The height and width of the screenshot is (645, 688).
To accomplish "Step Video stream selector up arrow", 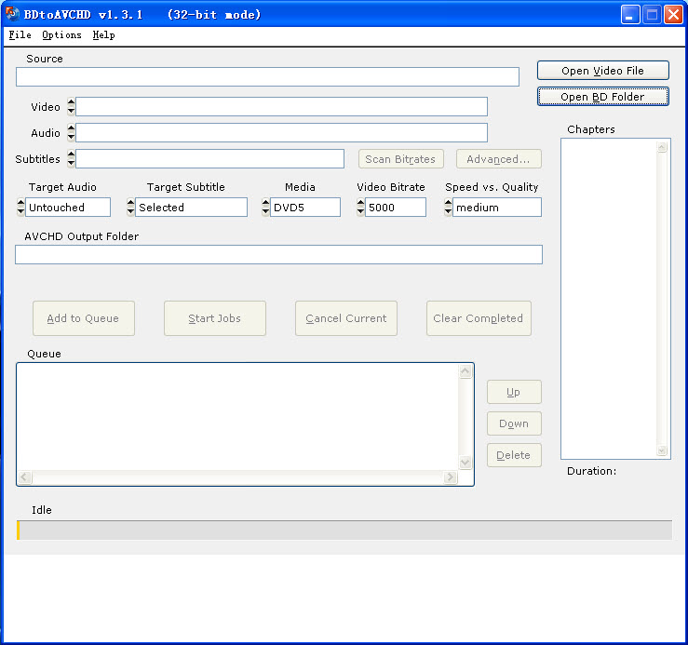I will coord(71,102).
